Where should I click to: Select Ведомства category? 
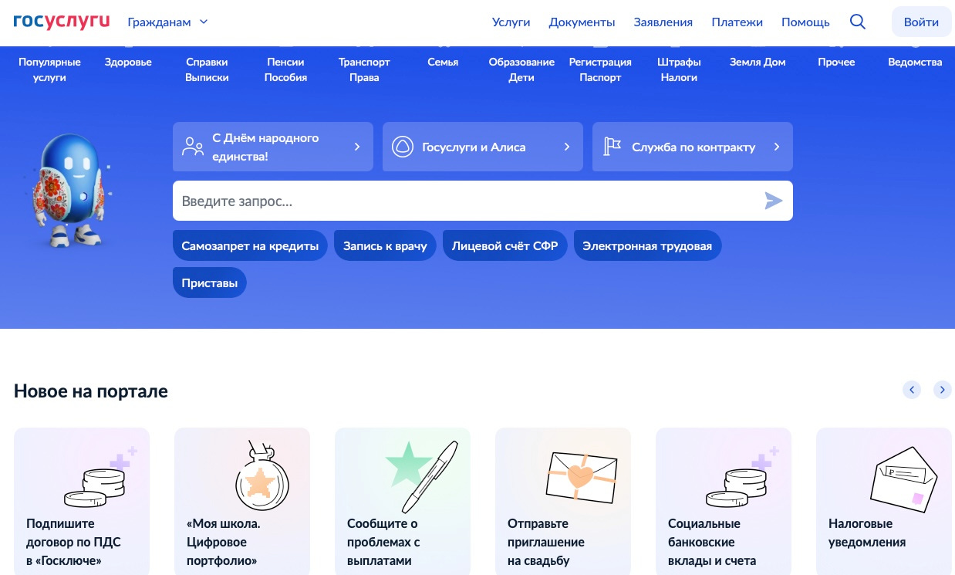915,62
